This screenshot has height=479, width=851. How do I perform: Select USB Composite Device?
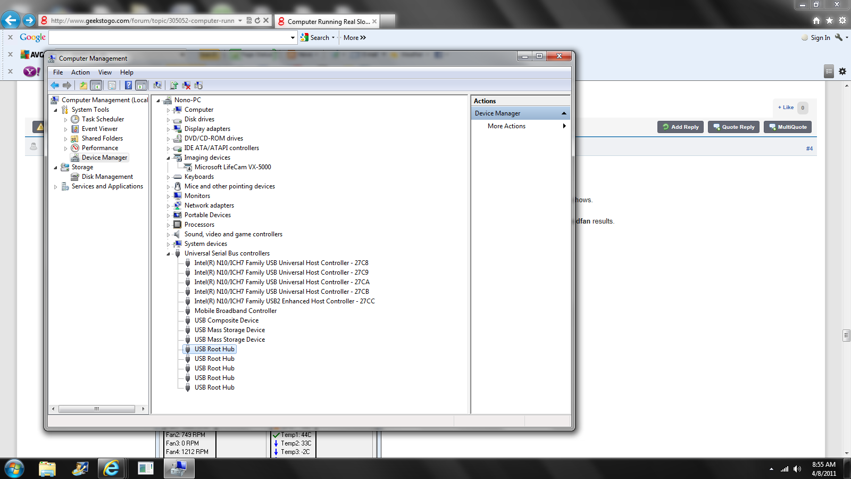(227, 320)
